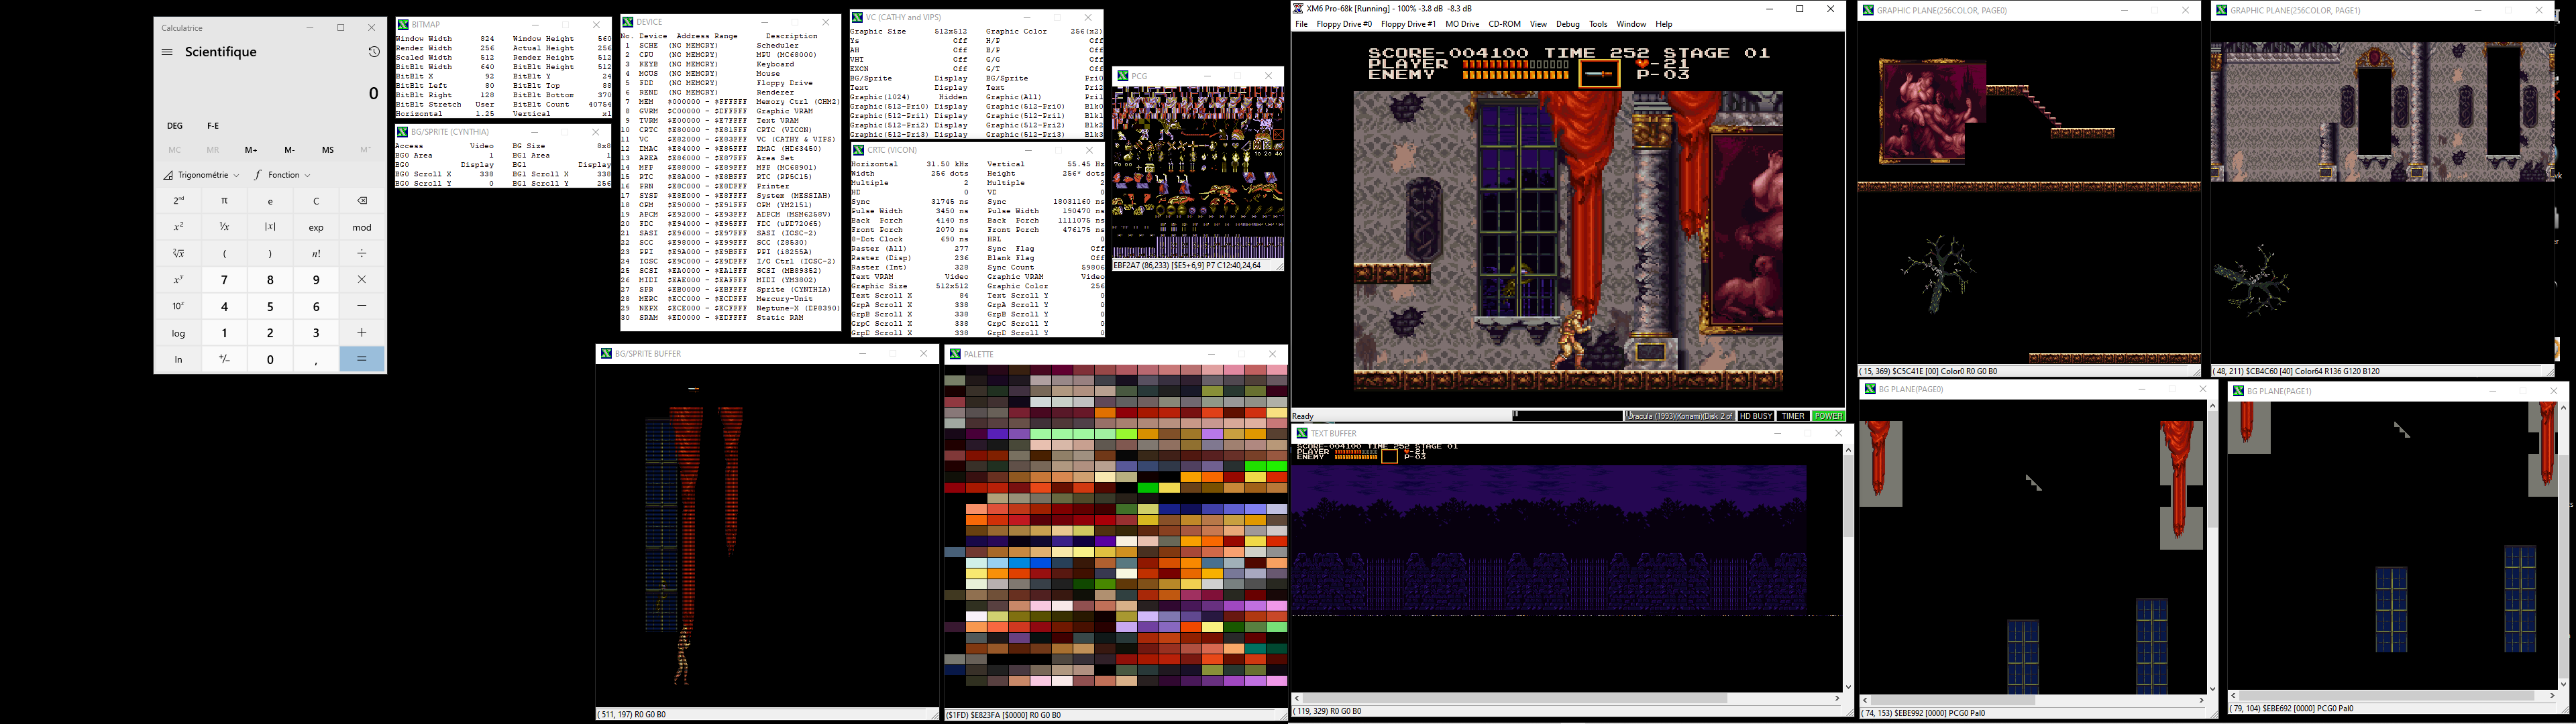The height and width of the screenshot is (724, 2576).
Task: Click the decimal comma key
Action: point(316,360)
